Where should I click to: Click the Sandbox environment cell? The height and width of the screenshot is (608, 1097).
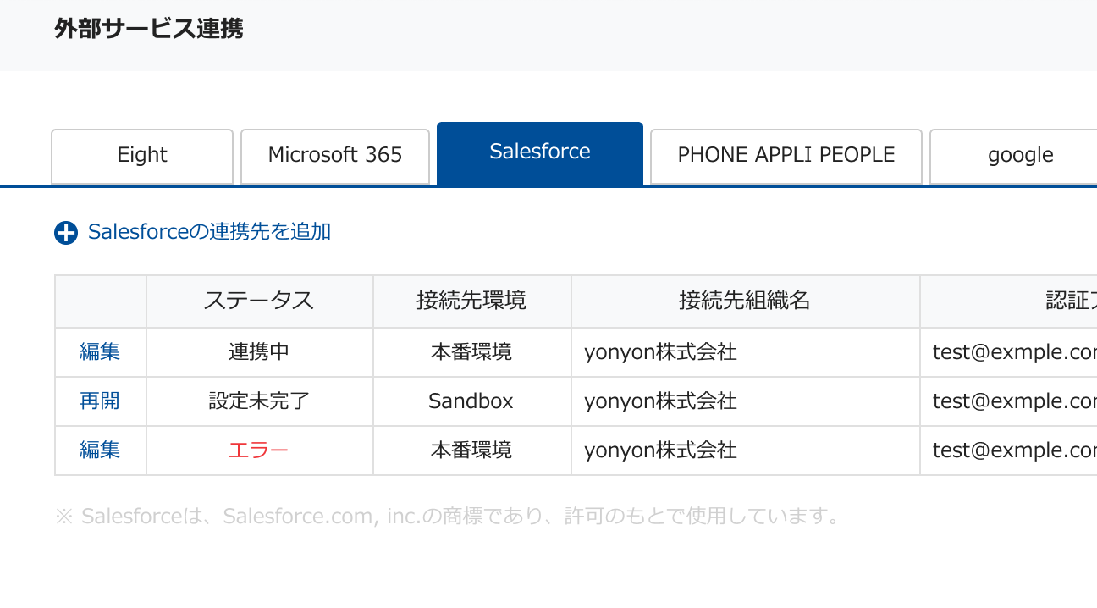tap(472, 401)
